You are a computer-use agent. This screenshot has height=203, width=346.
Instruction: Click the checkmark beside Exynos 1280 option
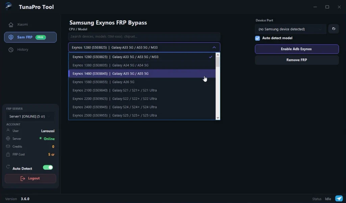[211, 57]
